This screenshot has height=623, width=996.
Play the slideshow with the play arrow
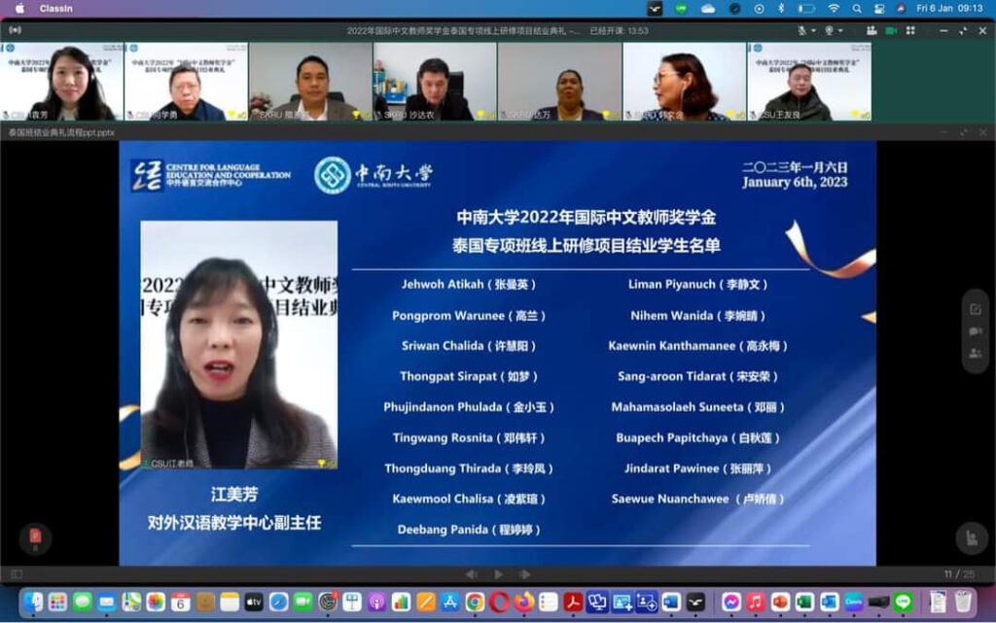(x=499, y=574)
